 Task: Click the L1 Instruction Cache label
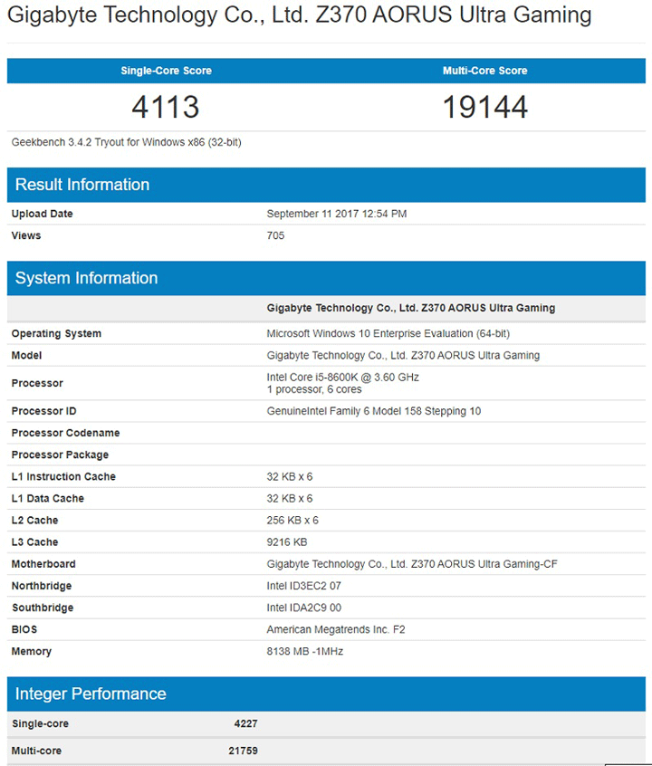click(63, 476)
